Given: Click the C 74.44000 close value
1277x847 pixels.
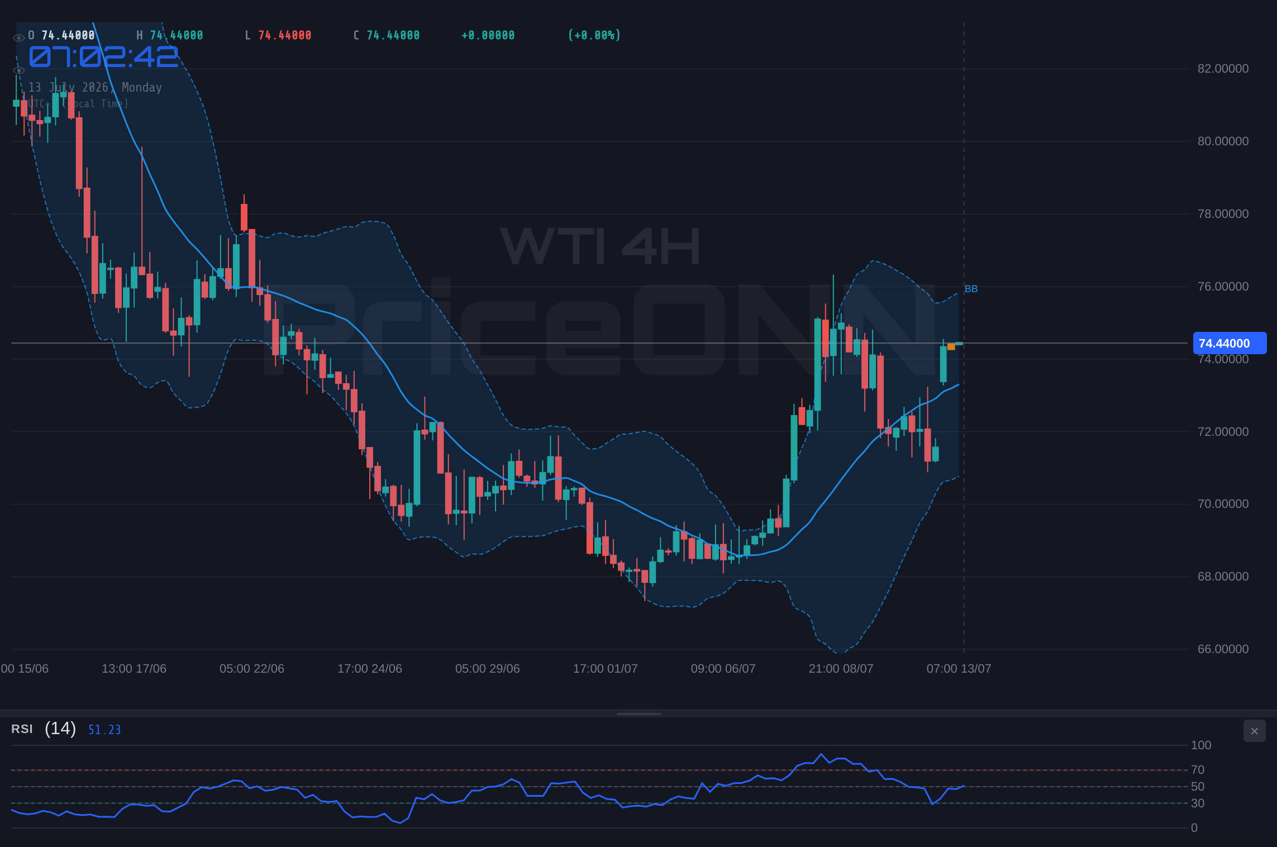Looking at the screenshot, I should (387, 36).
